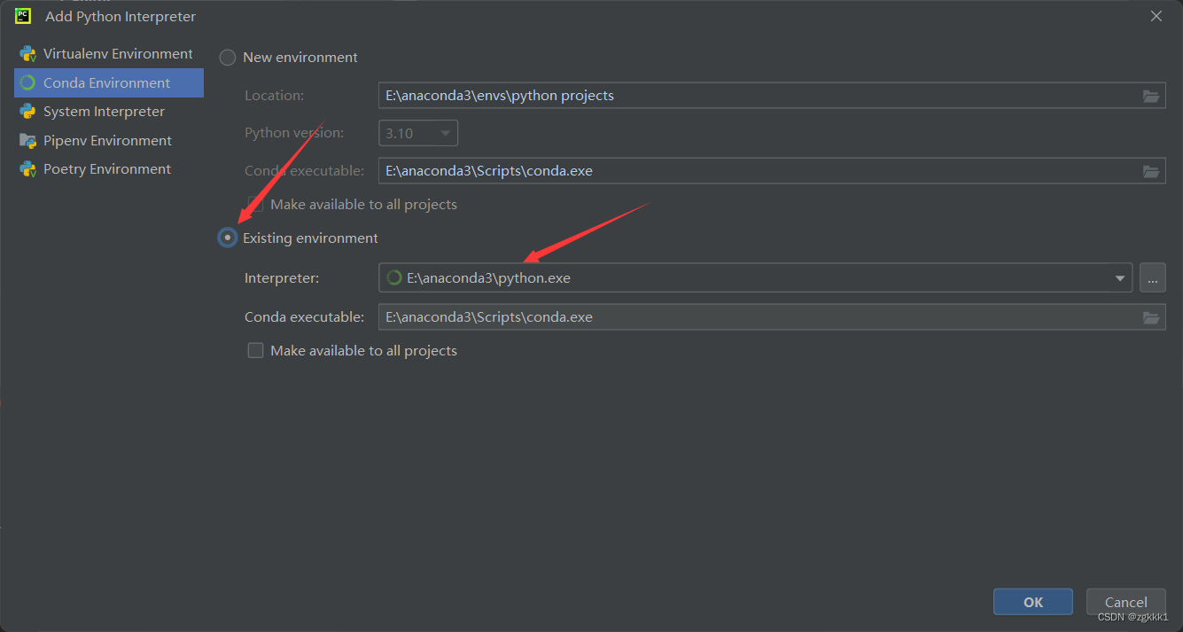Cancel the Add Python Interpreter dialog

(x=1125, y=601)
